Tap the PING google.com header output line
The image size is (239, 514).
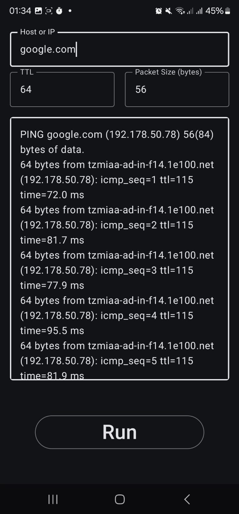pyautogui.click(x=117, y=135)
